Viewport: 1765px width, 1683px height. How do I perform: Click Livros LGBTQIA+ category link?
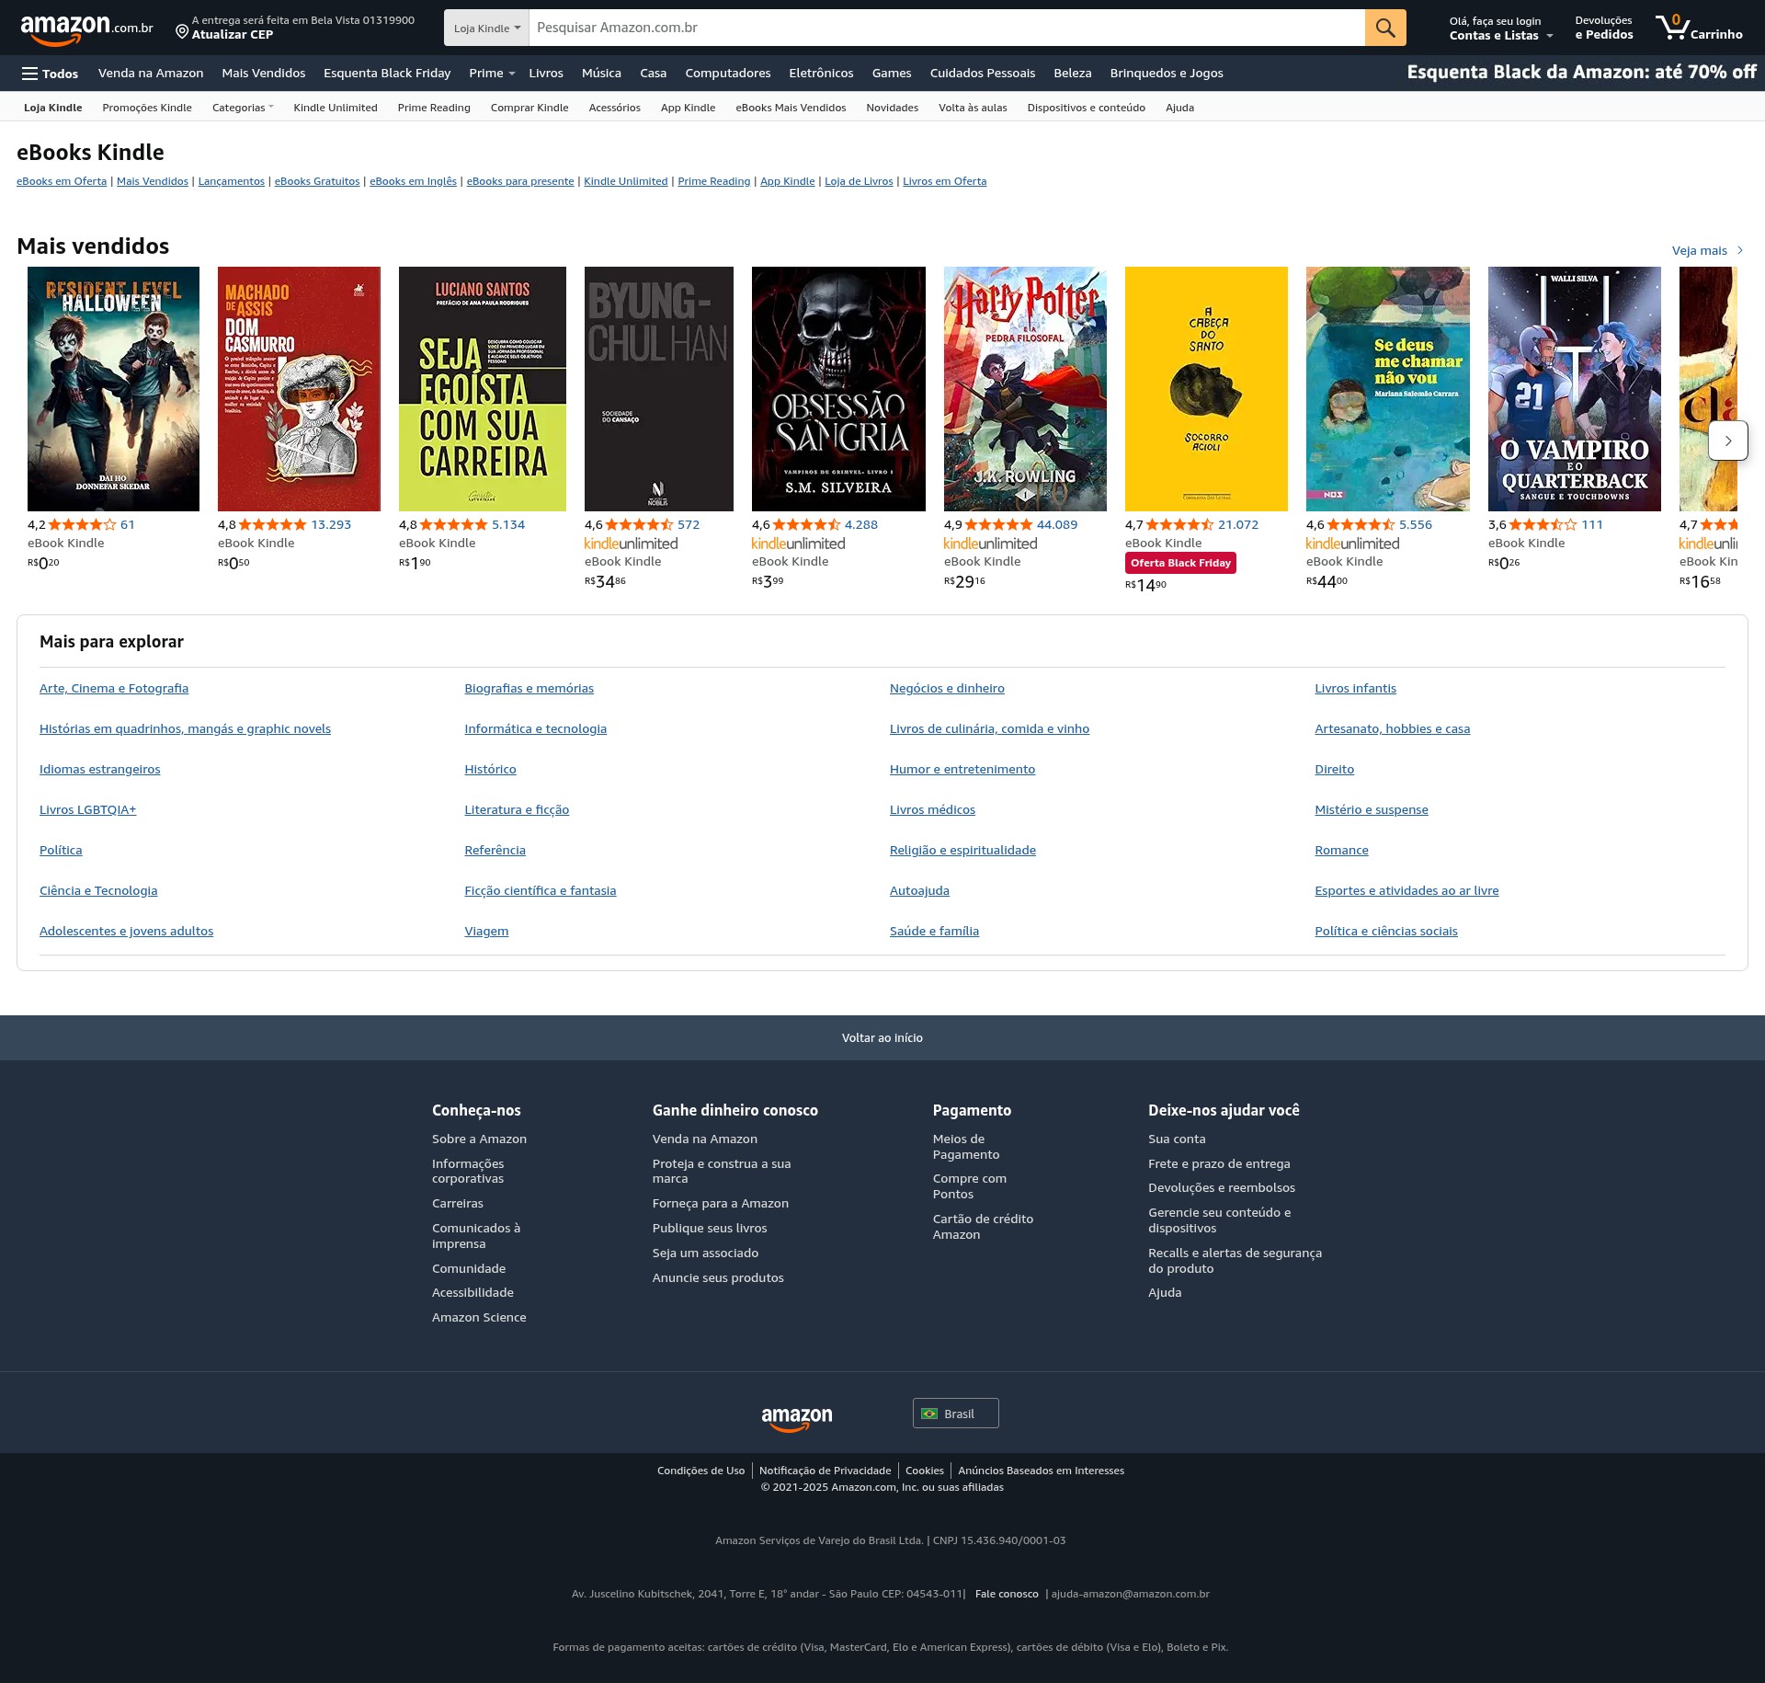point(87,809)
